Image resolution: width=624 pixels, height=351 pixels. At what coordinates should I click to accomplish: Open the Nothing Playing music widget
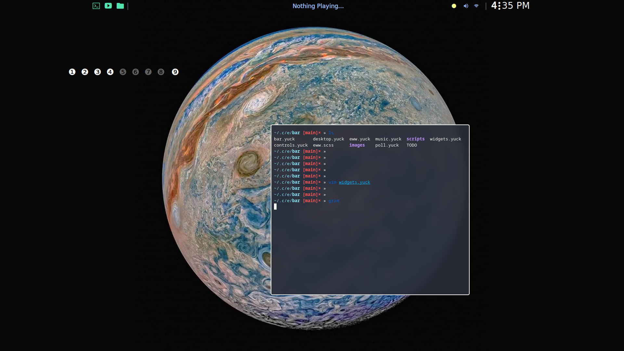pos(318,6)
